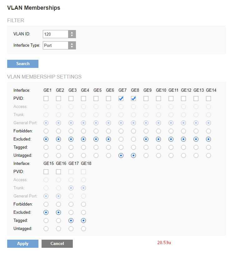Select Excluded radio for GE15
Image resolution: width=235 pixels, height=260 pixels.
tap(46, 212)
